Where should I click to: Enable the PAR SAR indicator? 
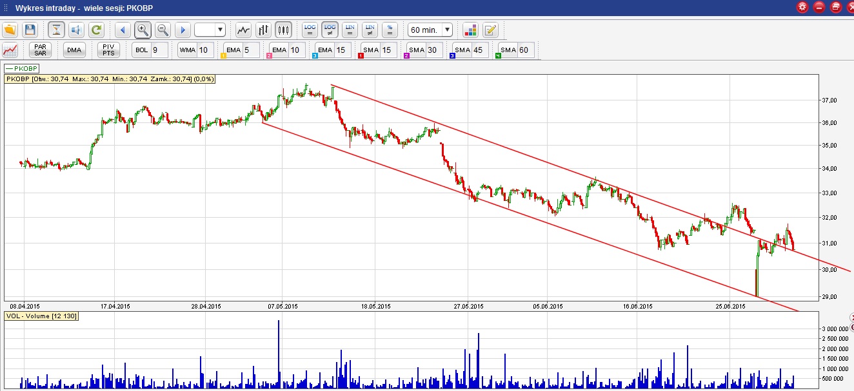[41, 50]
